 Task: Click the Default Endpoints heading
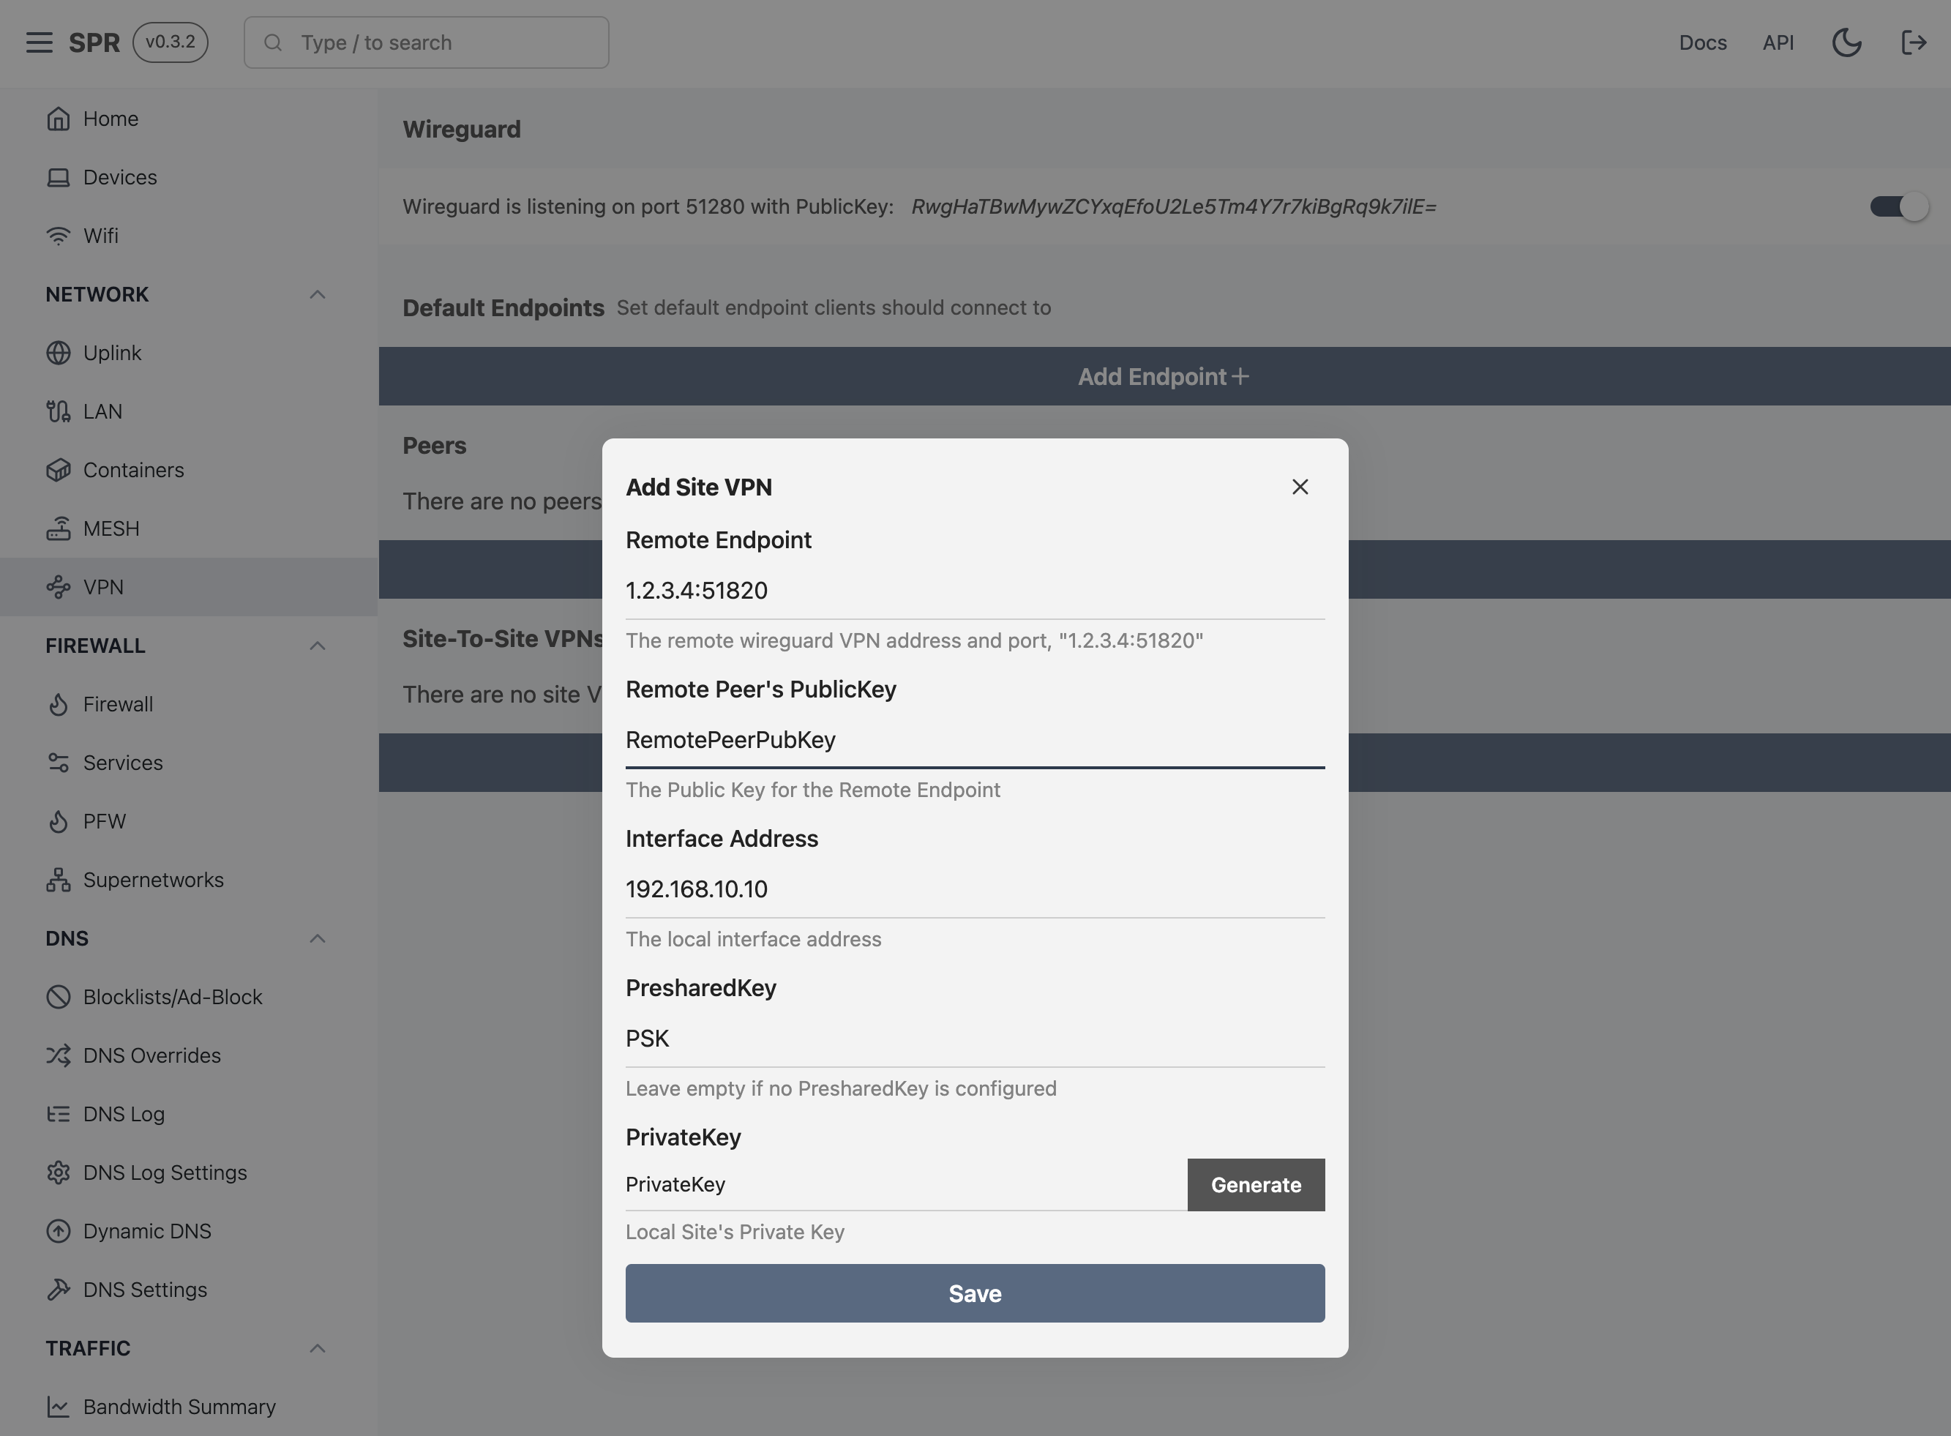tap(503, 307)
